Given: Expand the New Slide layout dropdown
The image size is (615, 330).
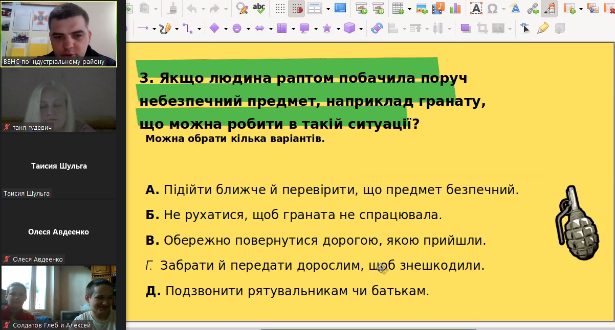Looking at the screenshot, I should [580, 9].
